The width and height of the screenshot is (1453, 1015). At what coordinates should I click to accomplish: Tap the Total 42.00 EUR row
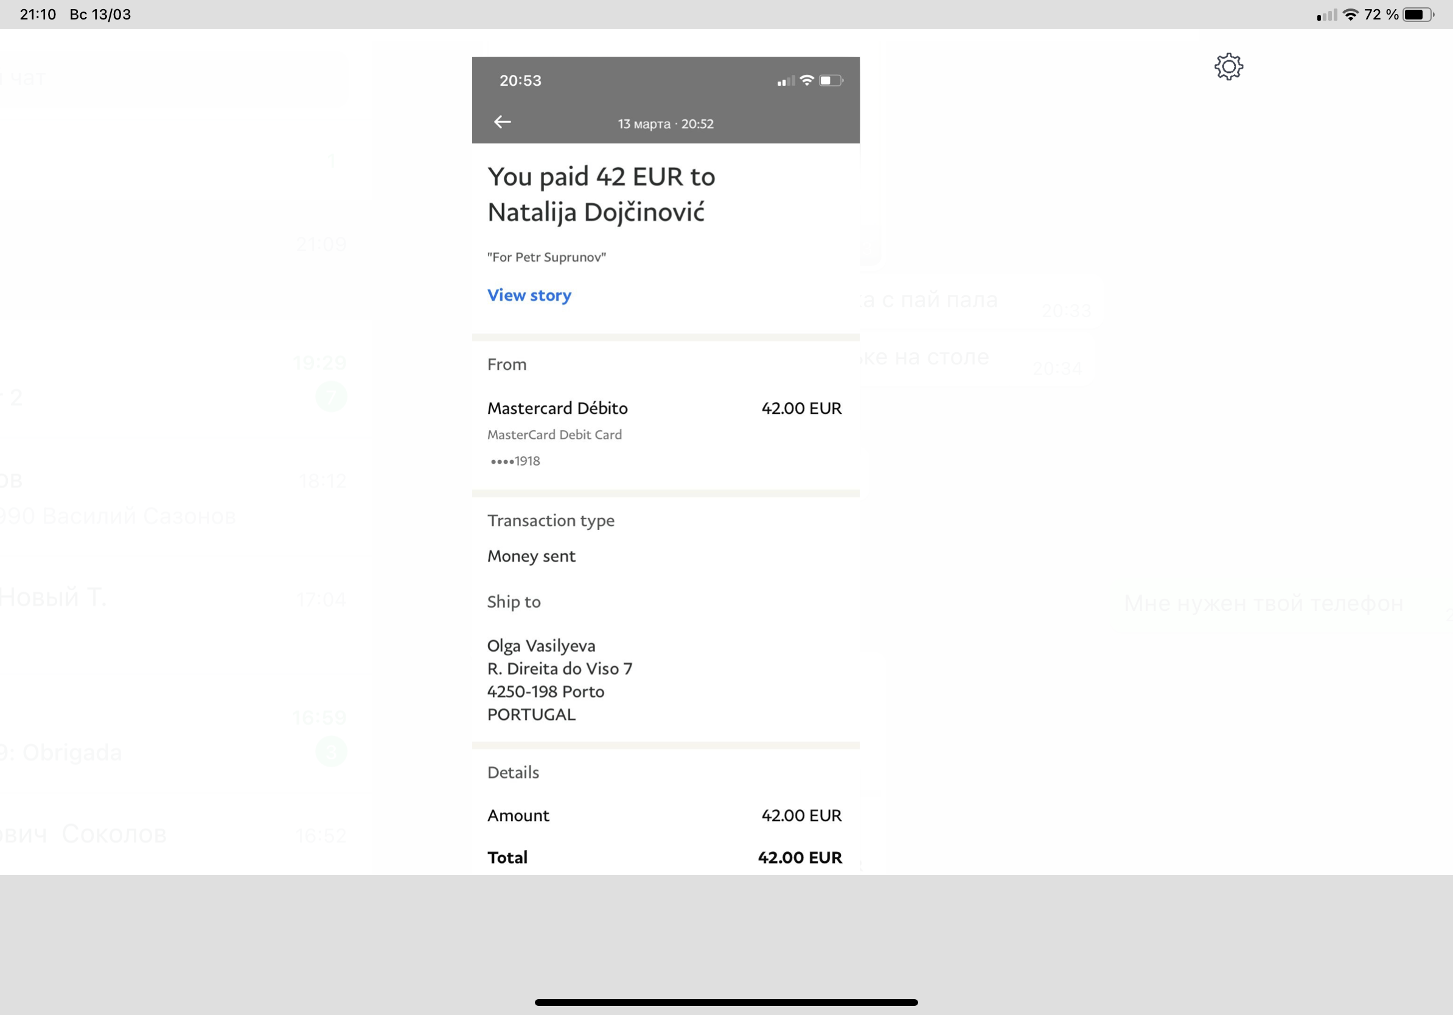pos(664,857)
